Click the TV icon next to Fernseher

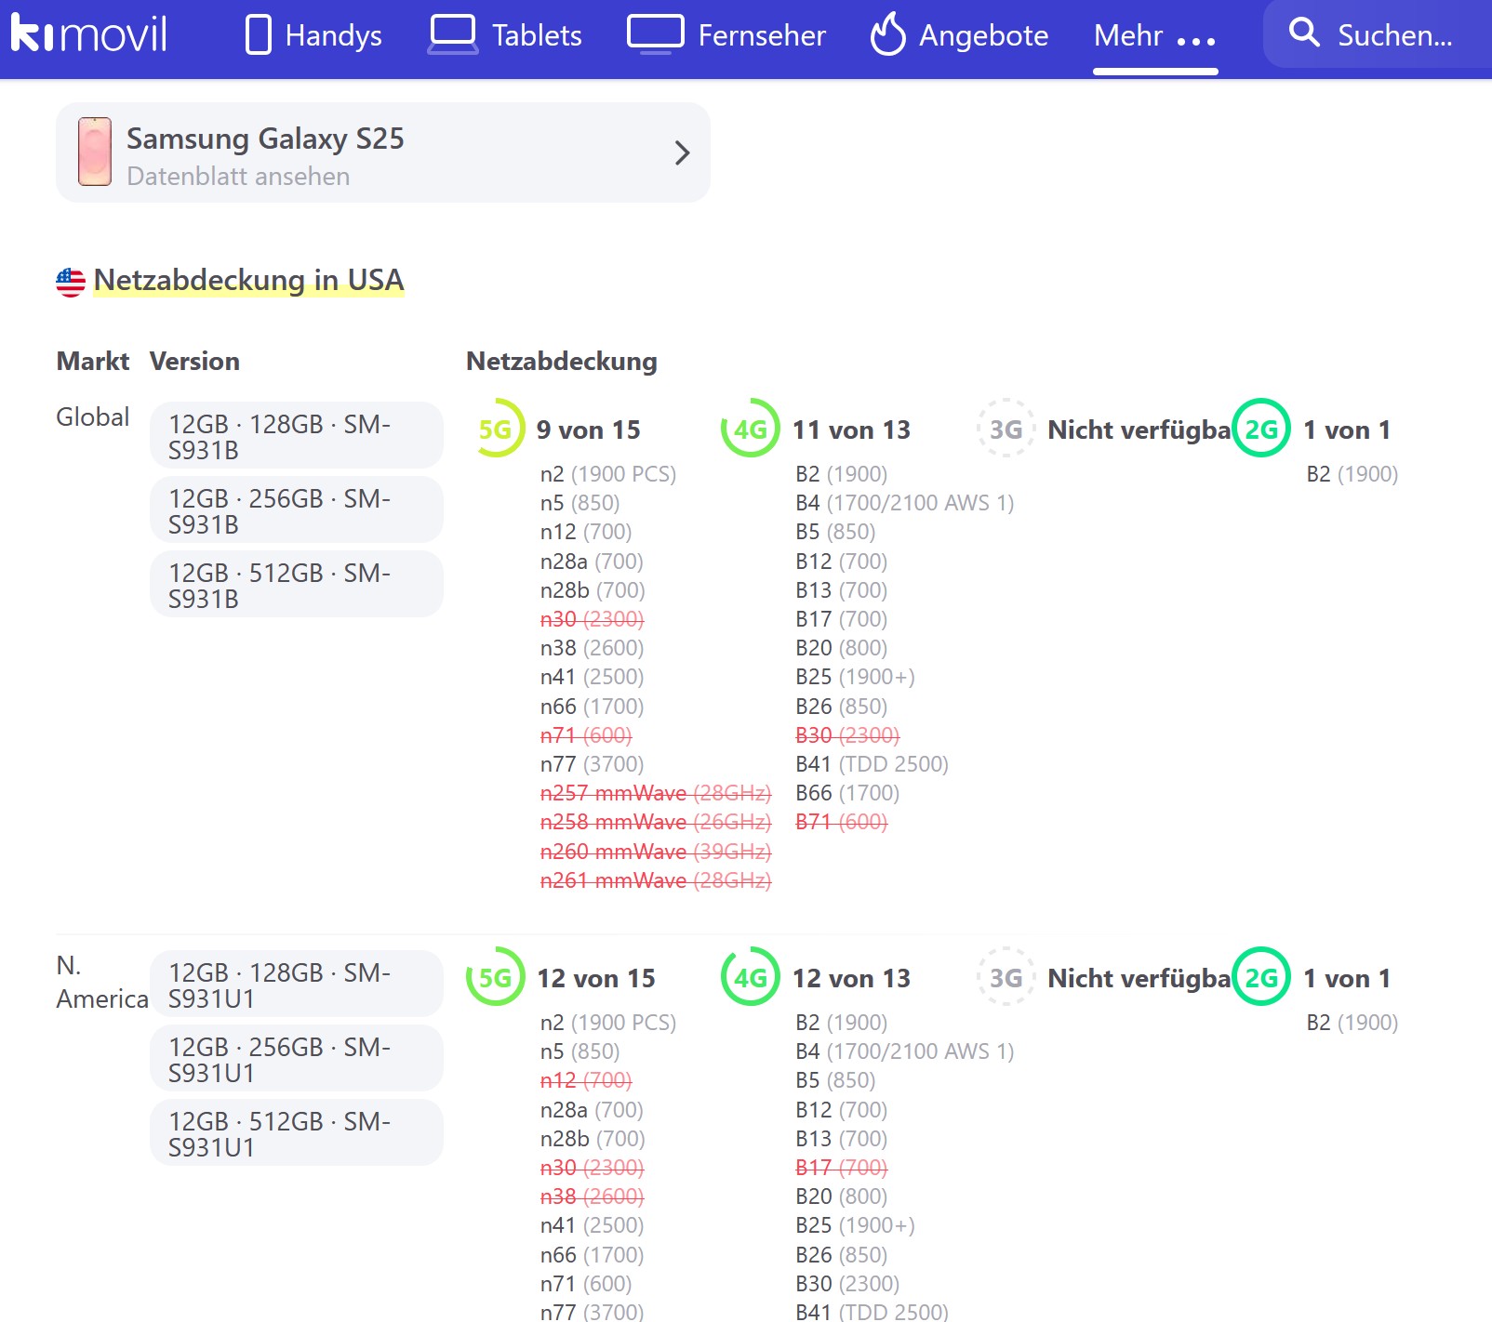tap(655, 35)
